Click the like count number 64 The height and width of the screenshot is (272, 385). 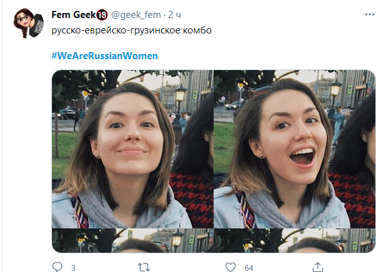click(249, 267)
